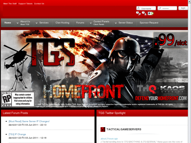
Task: Expand the About Us menu chevron
Action: 18,23
